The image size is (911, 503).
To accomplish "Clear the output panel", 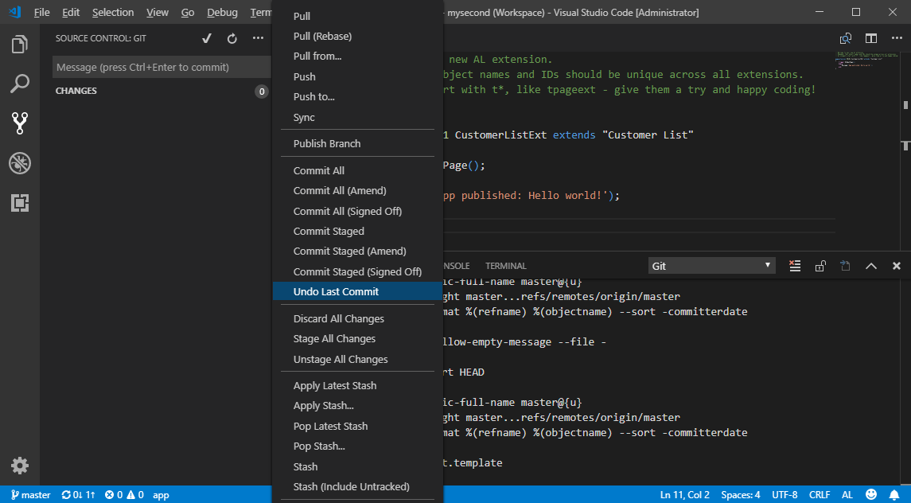I will click(x=794, y=266).
